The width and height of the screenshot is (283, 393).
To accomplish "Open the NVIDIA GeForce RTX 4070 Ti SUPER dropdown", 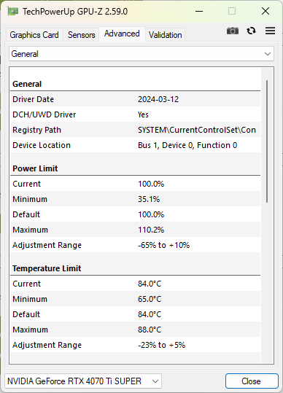I will (83, 381).
